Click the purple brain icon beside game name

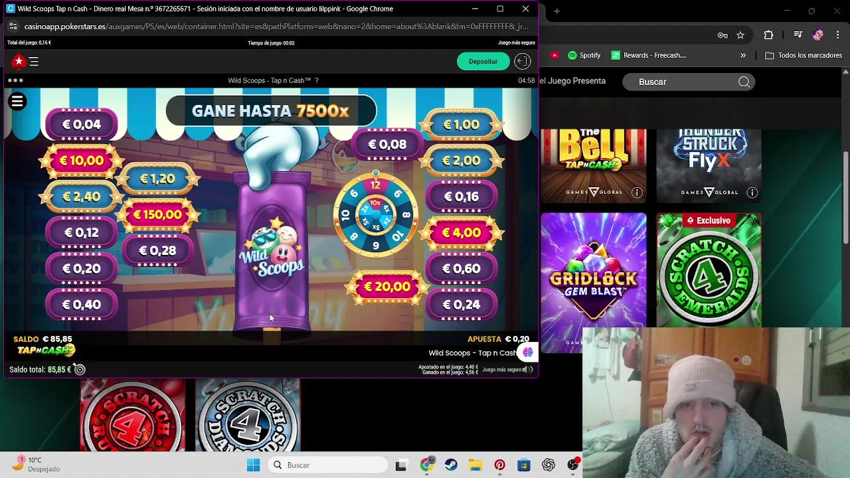(528, 352)
